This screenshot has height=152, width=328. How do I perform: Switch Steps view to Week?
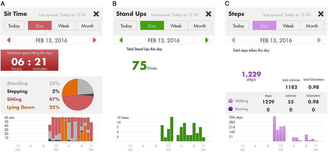coord(288,26)
